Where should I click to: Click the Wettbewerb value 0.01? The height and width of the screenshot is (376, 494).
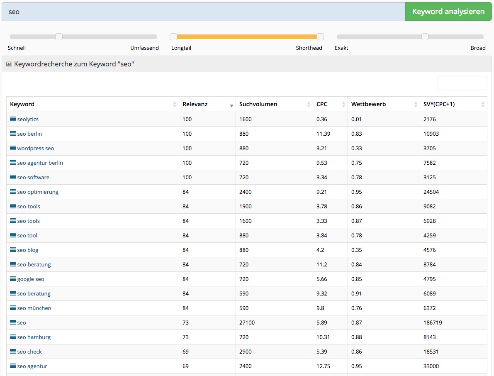[356, 119]
